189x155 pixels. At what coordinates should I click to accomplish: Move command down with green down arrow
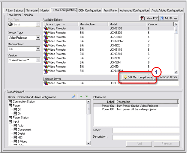pos(87,97)
